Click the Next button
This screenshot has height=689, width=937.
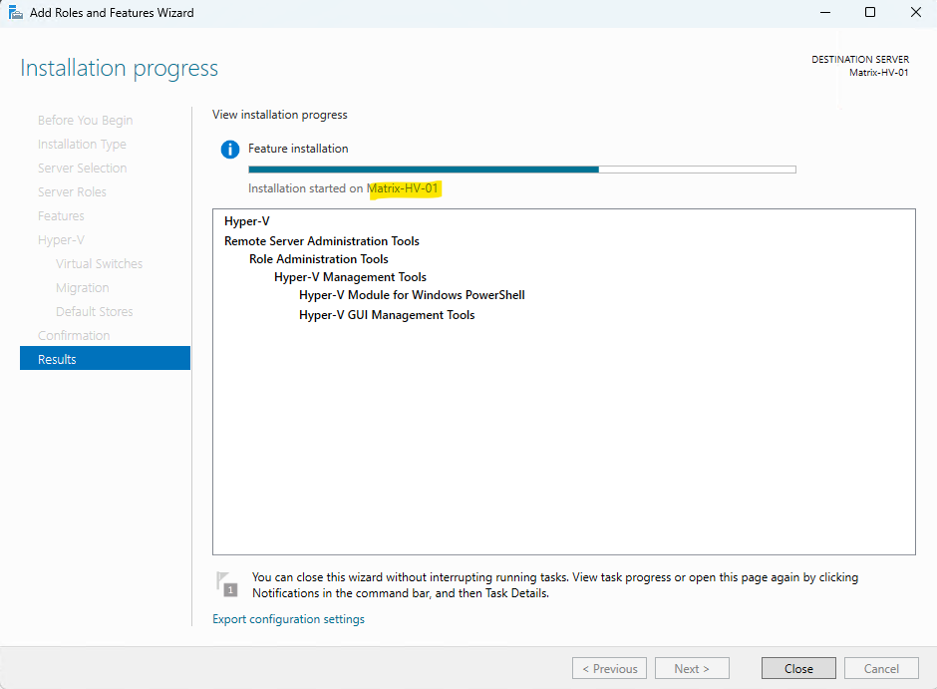pos(692,668)
